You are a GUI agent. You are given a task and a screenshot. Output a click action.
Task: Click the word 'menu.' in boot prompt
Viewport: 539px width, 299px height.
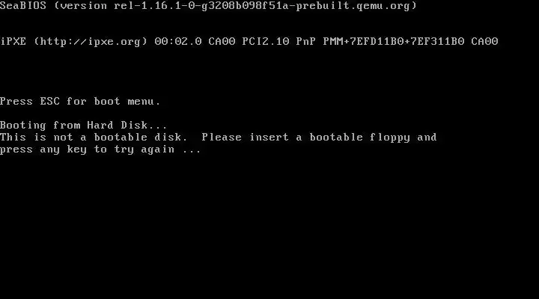[x=144, y=102]
